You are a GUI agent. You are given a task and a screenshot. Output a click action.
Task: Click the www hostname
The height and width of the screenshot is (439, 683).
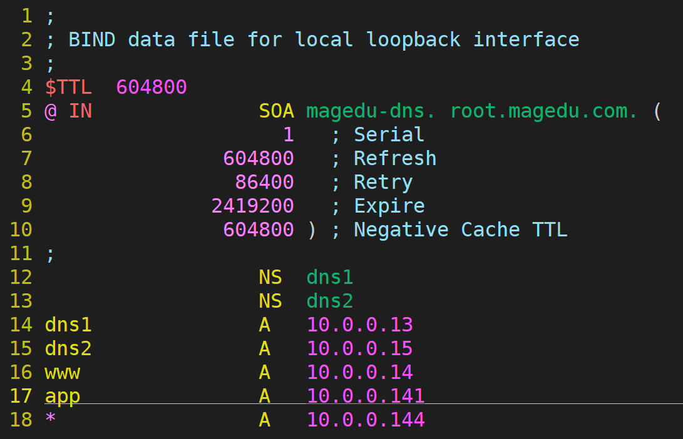62,373
